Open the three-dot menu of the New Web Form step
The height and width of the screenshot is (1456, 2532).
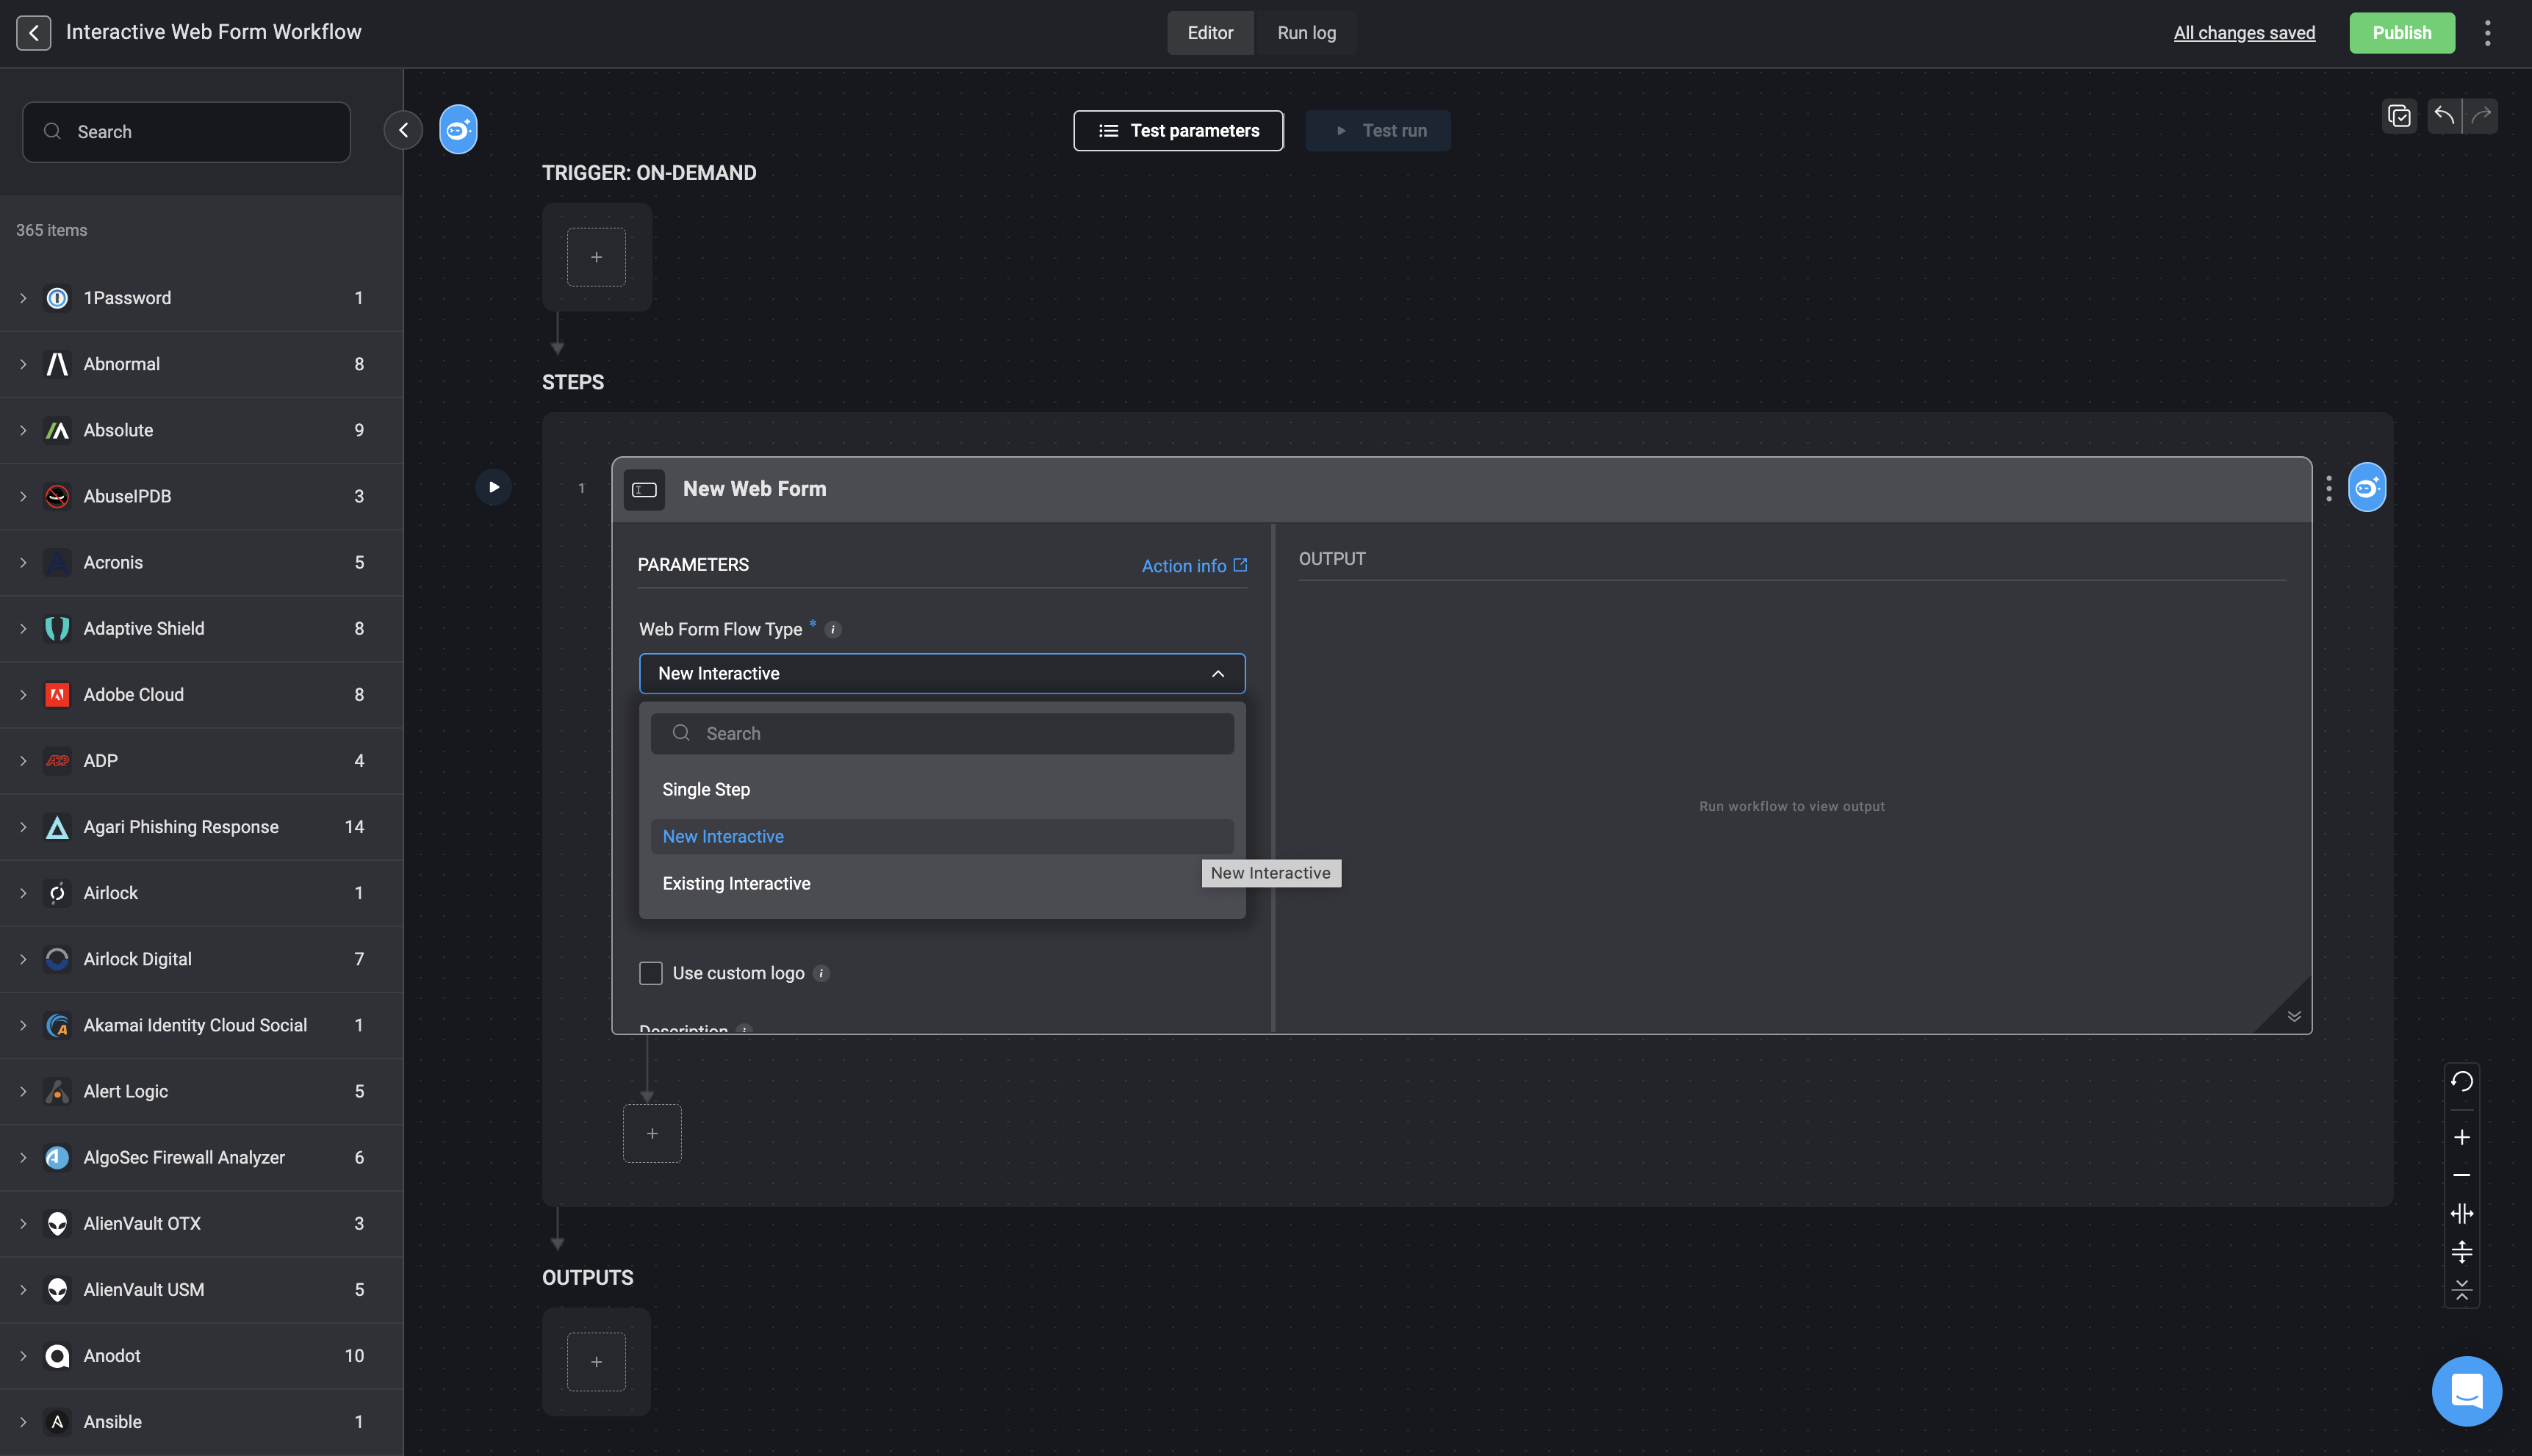pyautogui.click(x=2329, y=489)
